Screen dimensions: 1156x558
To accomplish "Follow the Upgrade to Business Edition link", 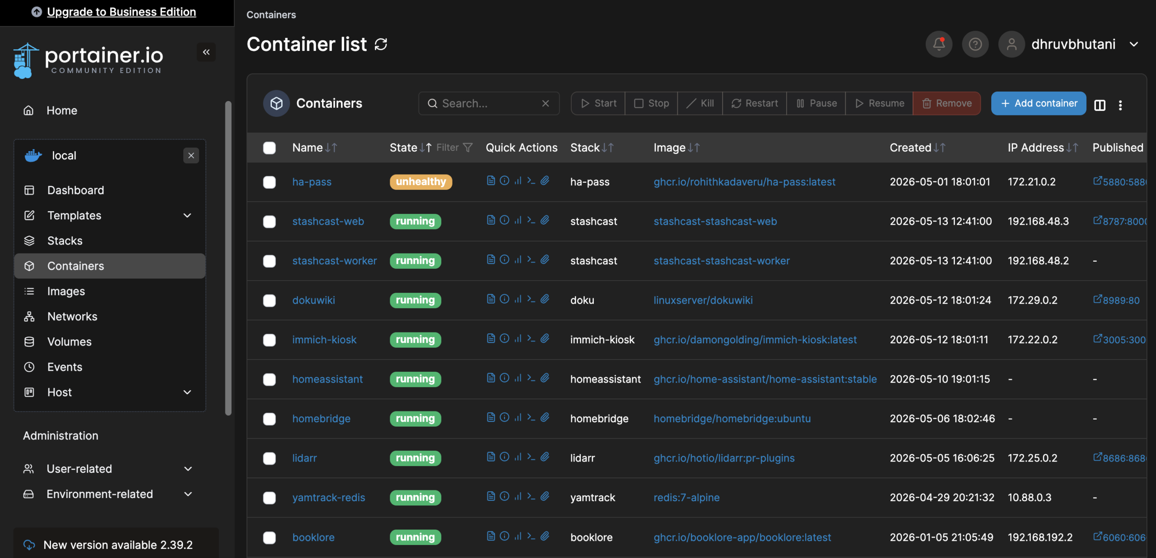I will point(121,12).
